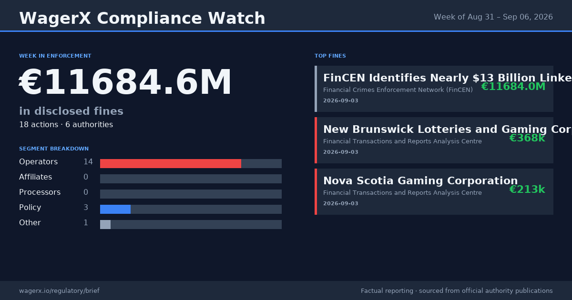The width and height of the screenshot is (572, 300).
Task: Open the wagerx.io/regulatory/brief link
Action: point(59,291)
